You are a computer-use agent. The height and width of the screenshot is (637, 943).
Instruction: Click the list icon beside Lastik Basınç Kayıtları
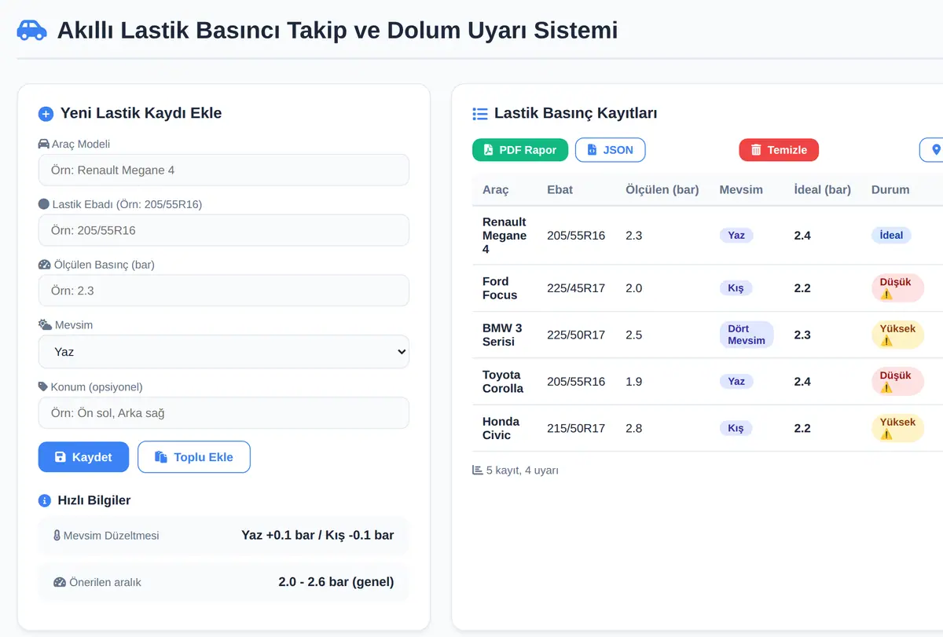point(480,113)
